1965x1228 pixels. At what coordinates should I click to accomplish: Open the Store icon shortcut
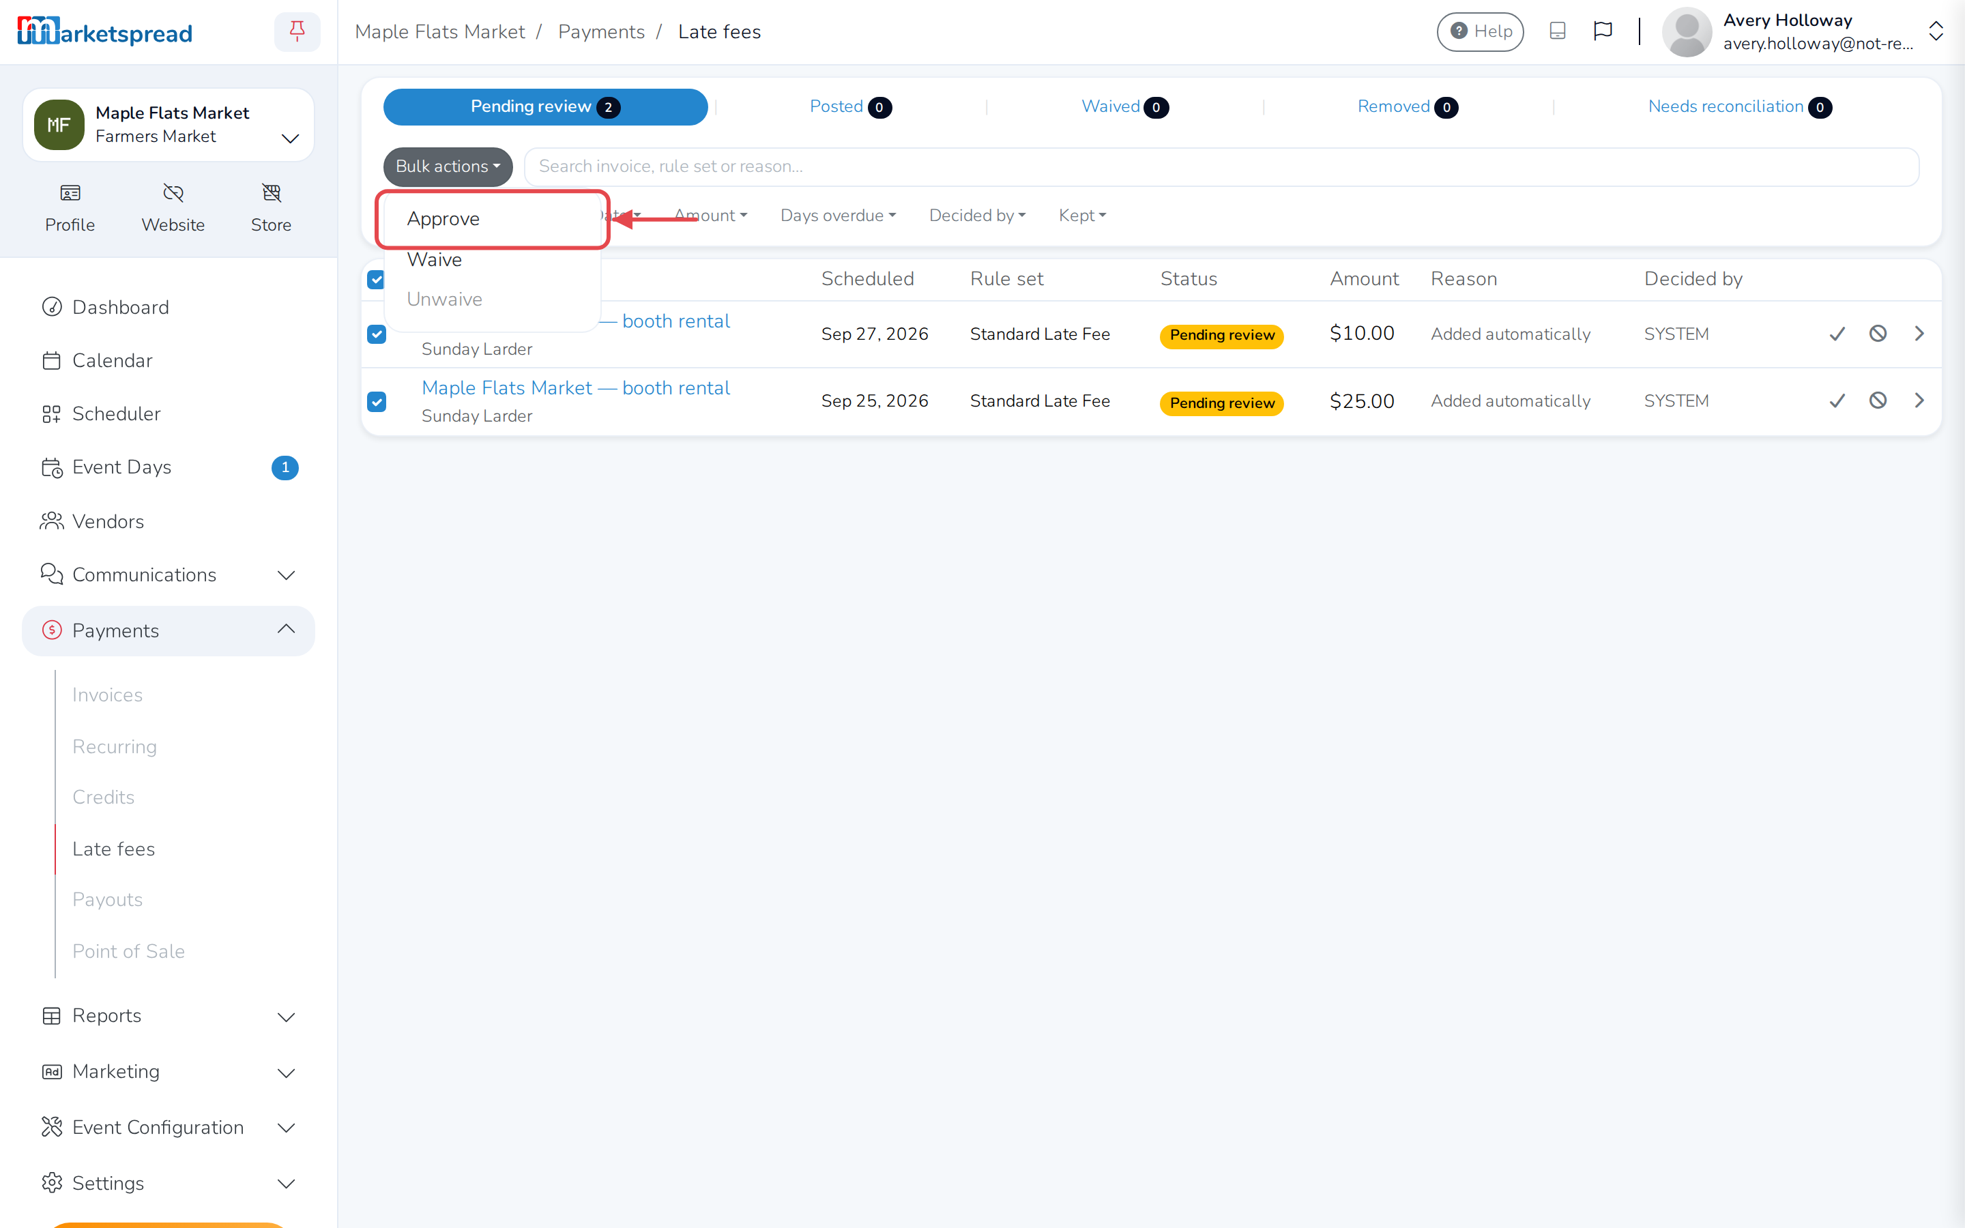point(271,208)
